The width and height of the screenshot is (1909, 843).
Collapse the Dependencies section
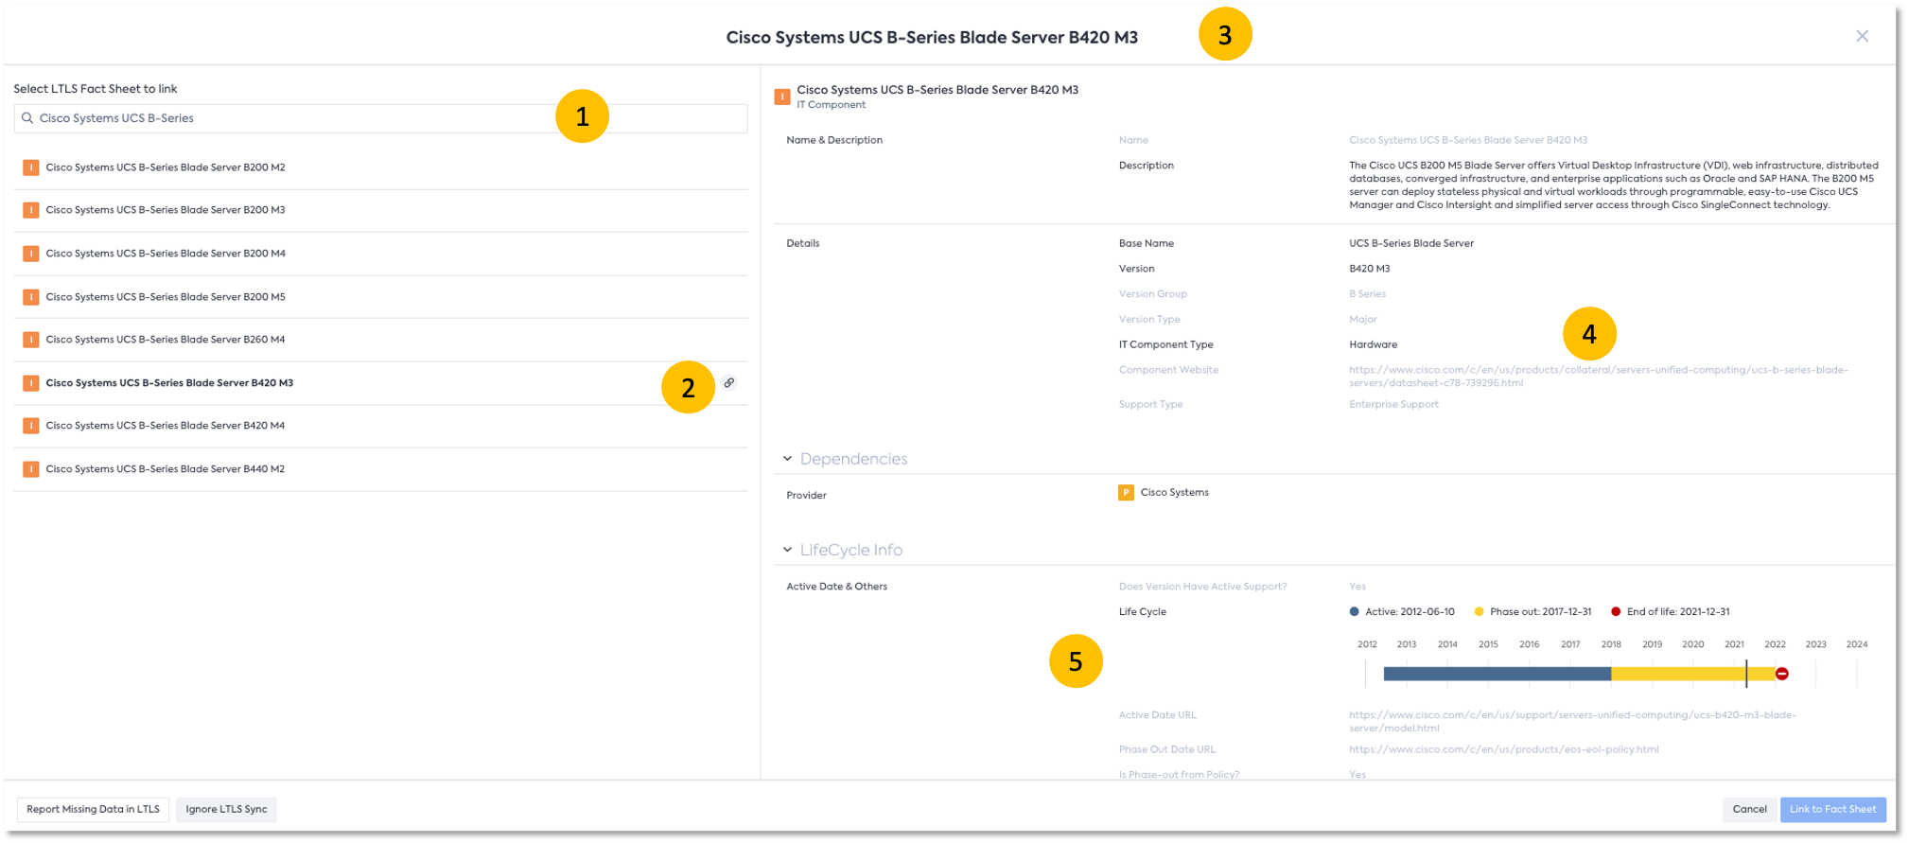pos(787,459)
